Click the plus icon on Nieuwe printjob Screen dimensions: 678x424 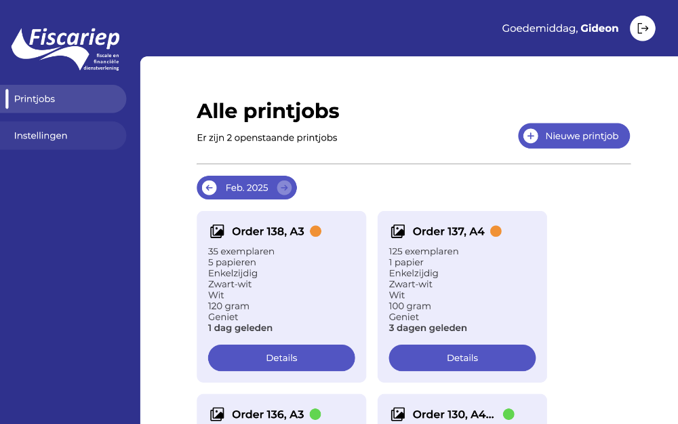(530, 136)
